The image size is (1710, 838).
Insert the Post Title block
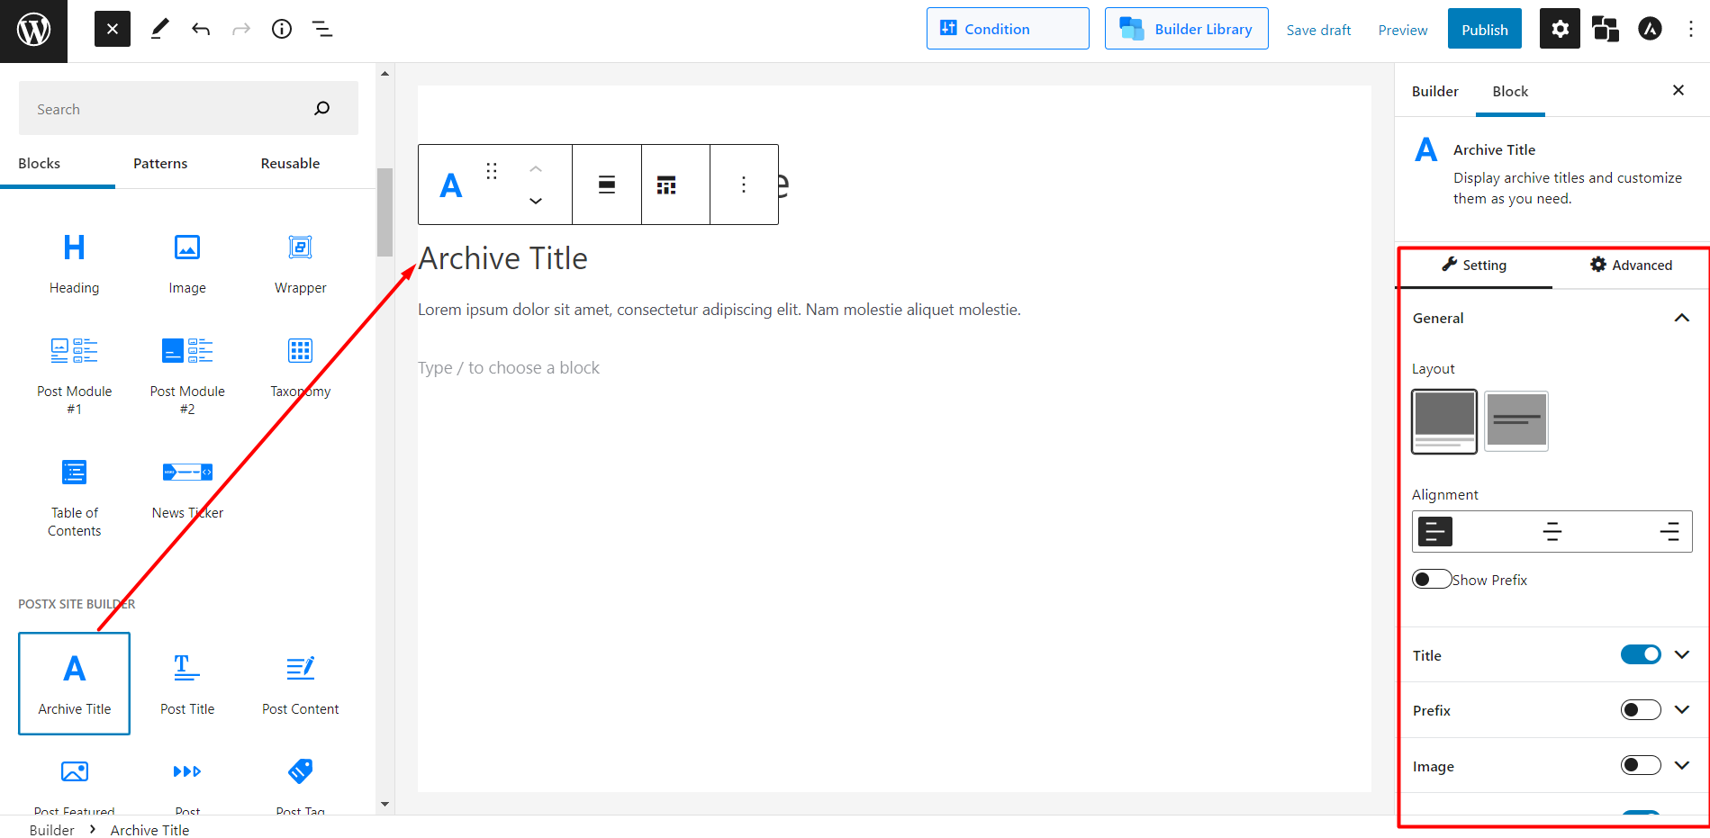[187, 684]
